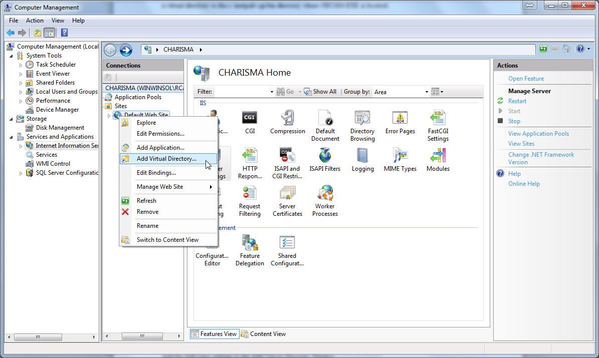
Task: Open the Modules feature icon
Action: 438,160
